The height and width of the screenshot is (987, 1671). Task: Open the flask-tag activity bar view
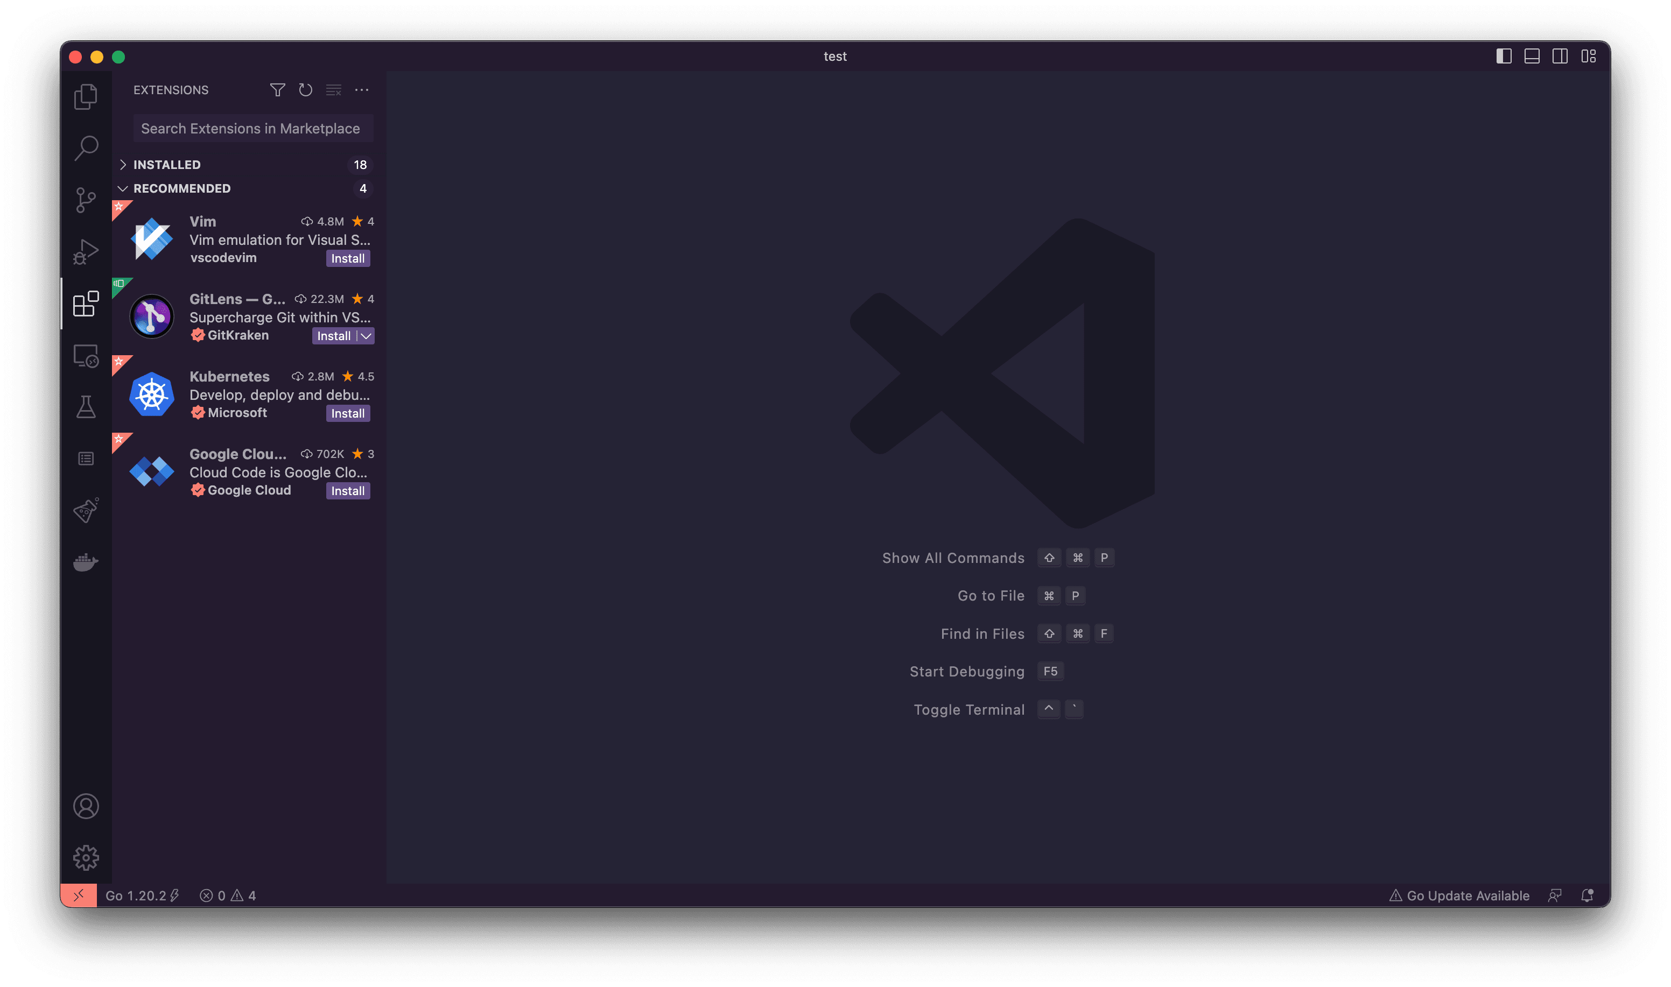coord(86,510)
